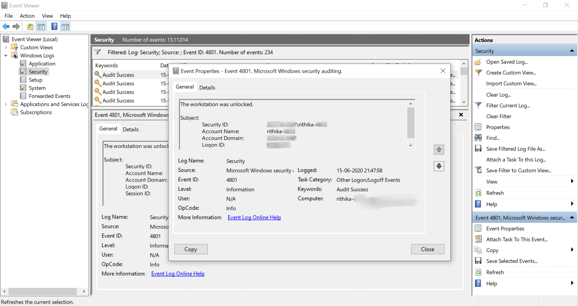Viewport: 578px width, 306px height.
Task: Toggle the Show/Hide Action Pane toolbar icon
Action: pos(65,27)
